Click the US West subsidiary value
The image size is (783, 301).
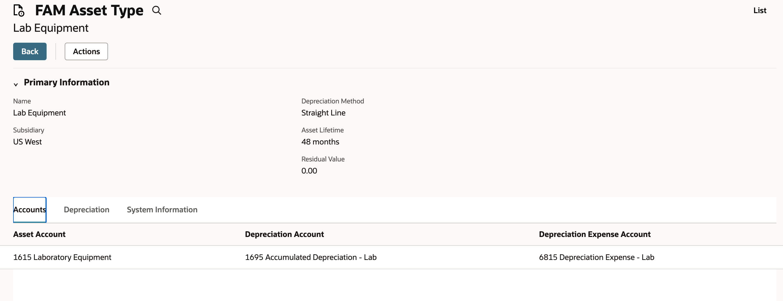(x=27, y=142)
